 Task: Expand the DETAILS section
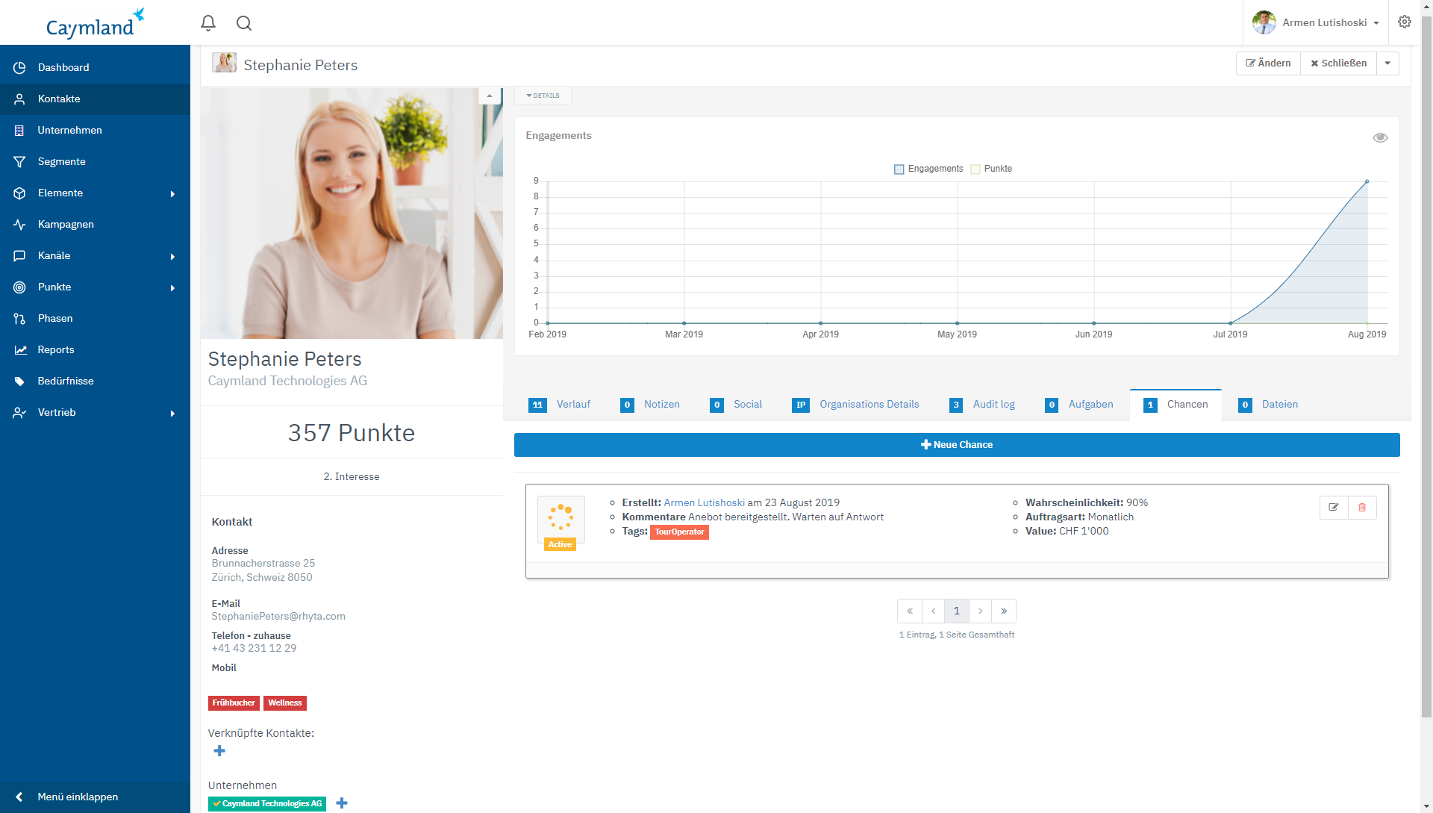(543, 96)
